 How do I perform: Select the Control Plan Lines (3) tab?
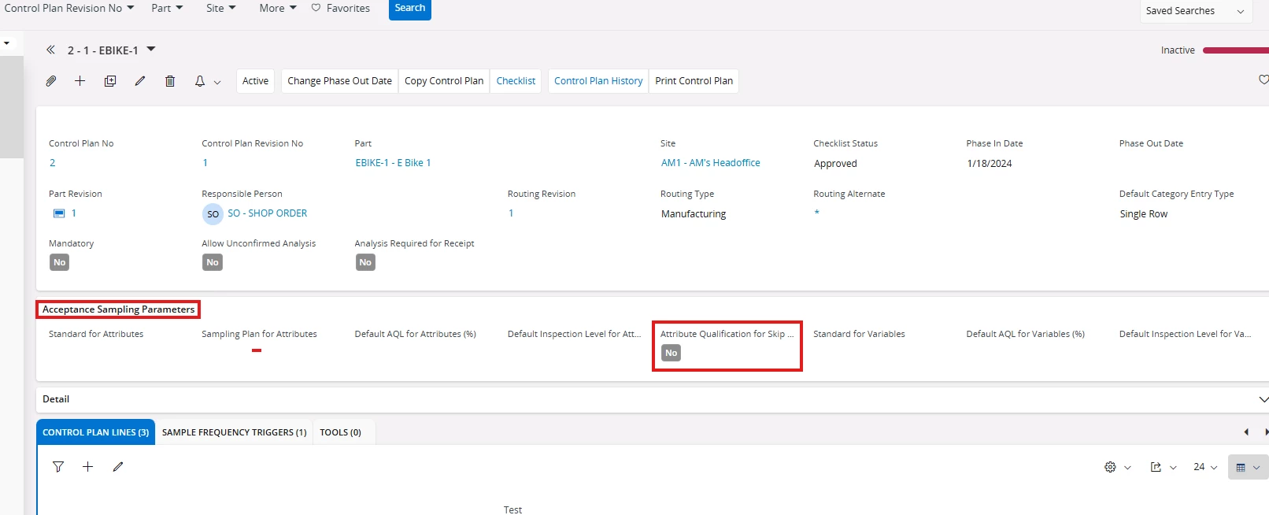coord(95,432)
